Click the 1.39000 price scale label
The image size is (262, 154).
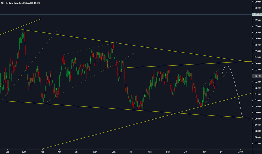[x=256, y=2]
